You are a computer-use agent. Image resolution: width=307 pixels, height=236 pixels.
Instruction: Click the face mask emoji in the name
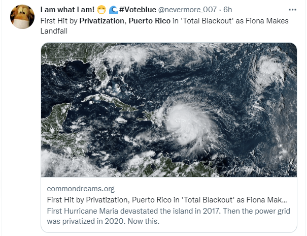[101, 10]
